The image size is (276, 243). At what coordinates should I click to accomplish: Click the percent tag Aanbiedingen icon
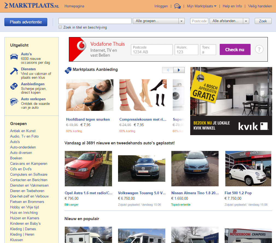point(14,86)
